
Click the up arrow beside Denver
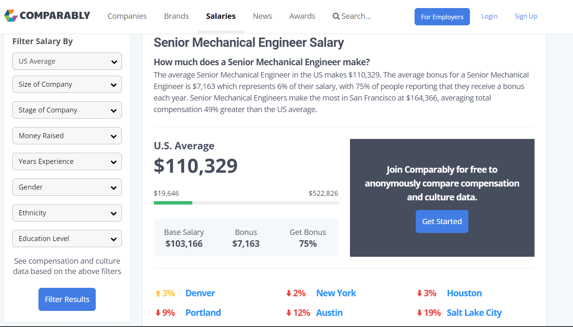[158, 294]
